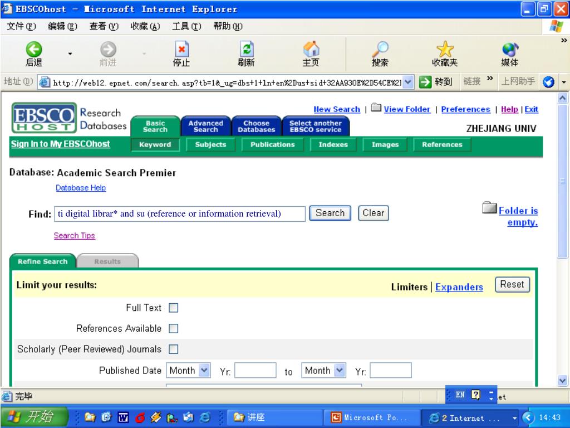Select the Subjects sub-tab

click(x=210, y=144)
